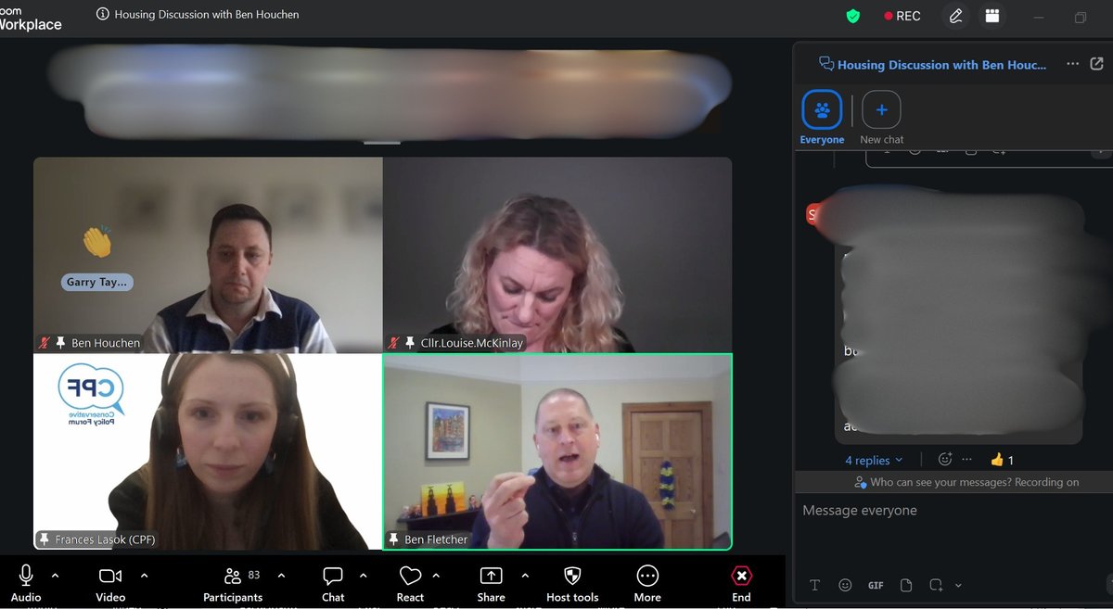Change the gallery view layout
The height and width of the screenshot is (609, 1113).
(x=991, y=16)
